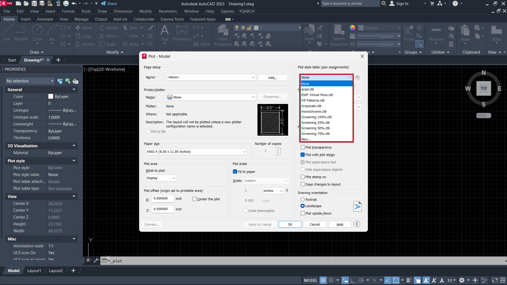Open No selection dropdown in Properties
507x285 pixels.
[30, 81]
